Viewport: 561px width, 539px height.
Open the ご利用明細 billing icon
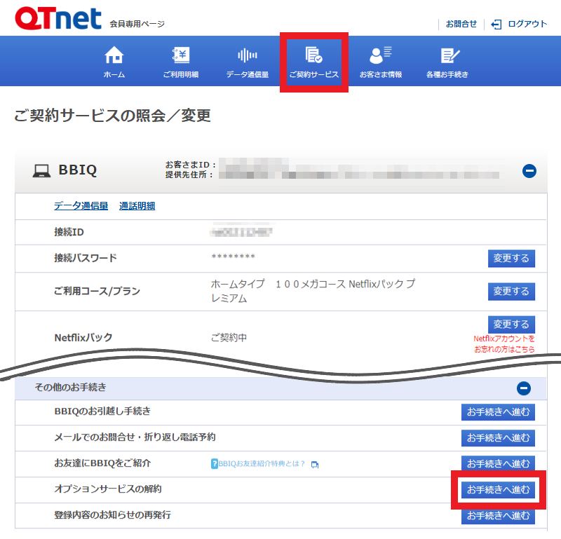click(180, 55)
